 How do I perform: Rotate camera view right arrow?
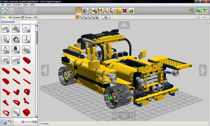[x=203, y=70]
